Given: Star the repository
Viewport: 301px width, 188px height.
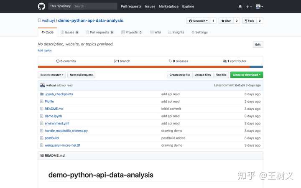Looking at the screenshot, I should tap(225, 20).
